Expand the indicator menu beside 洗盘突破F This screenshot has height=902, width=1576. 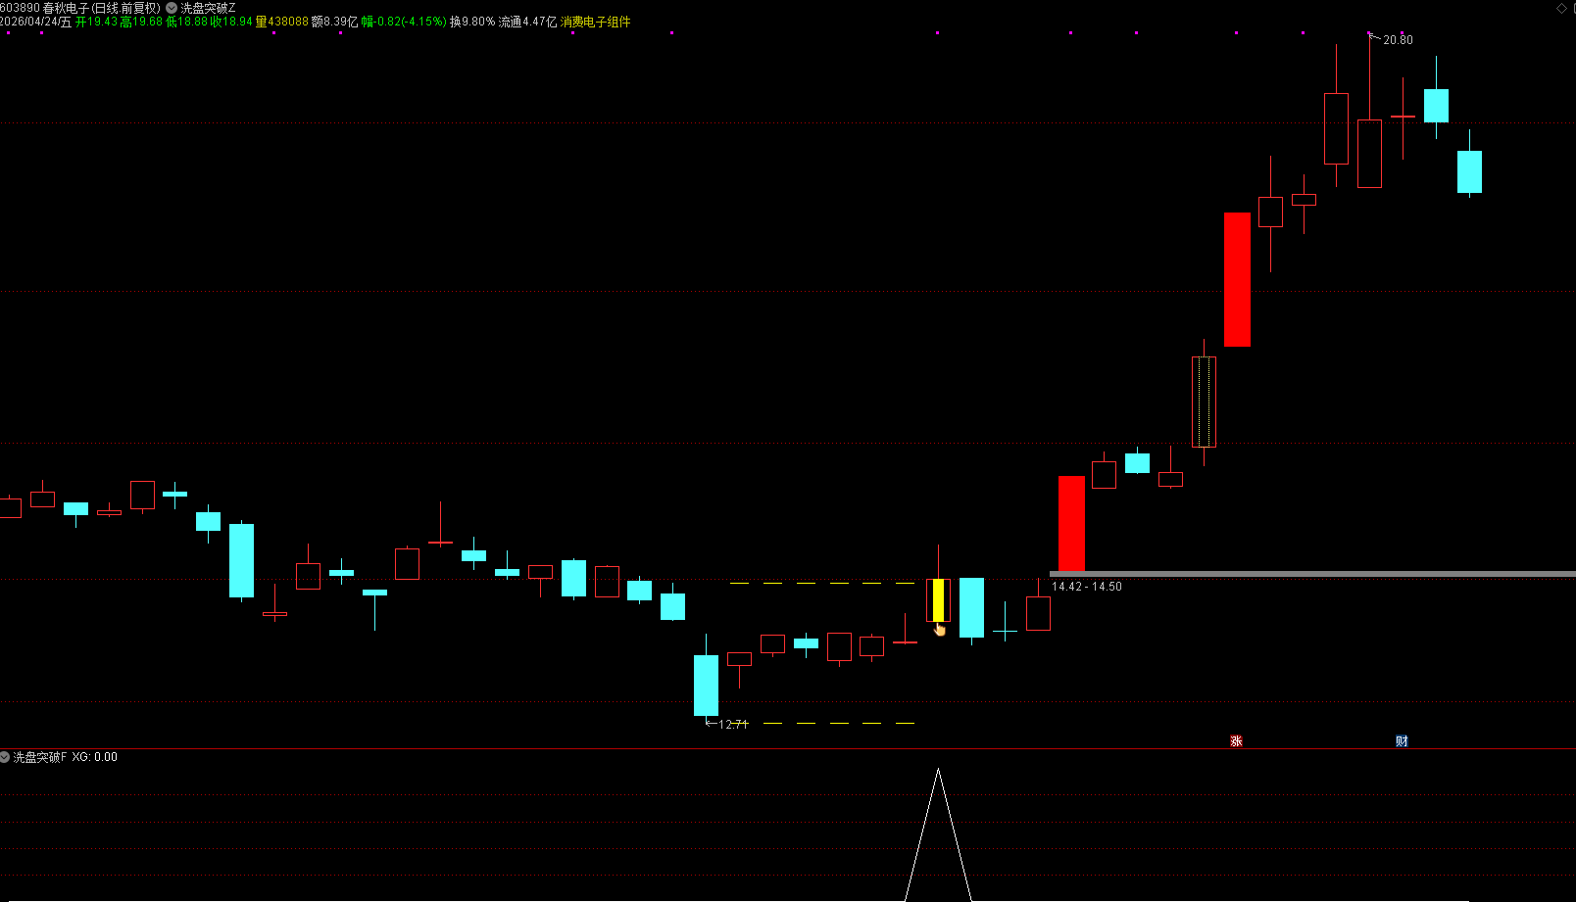pos(5,757)
